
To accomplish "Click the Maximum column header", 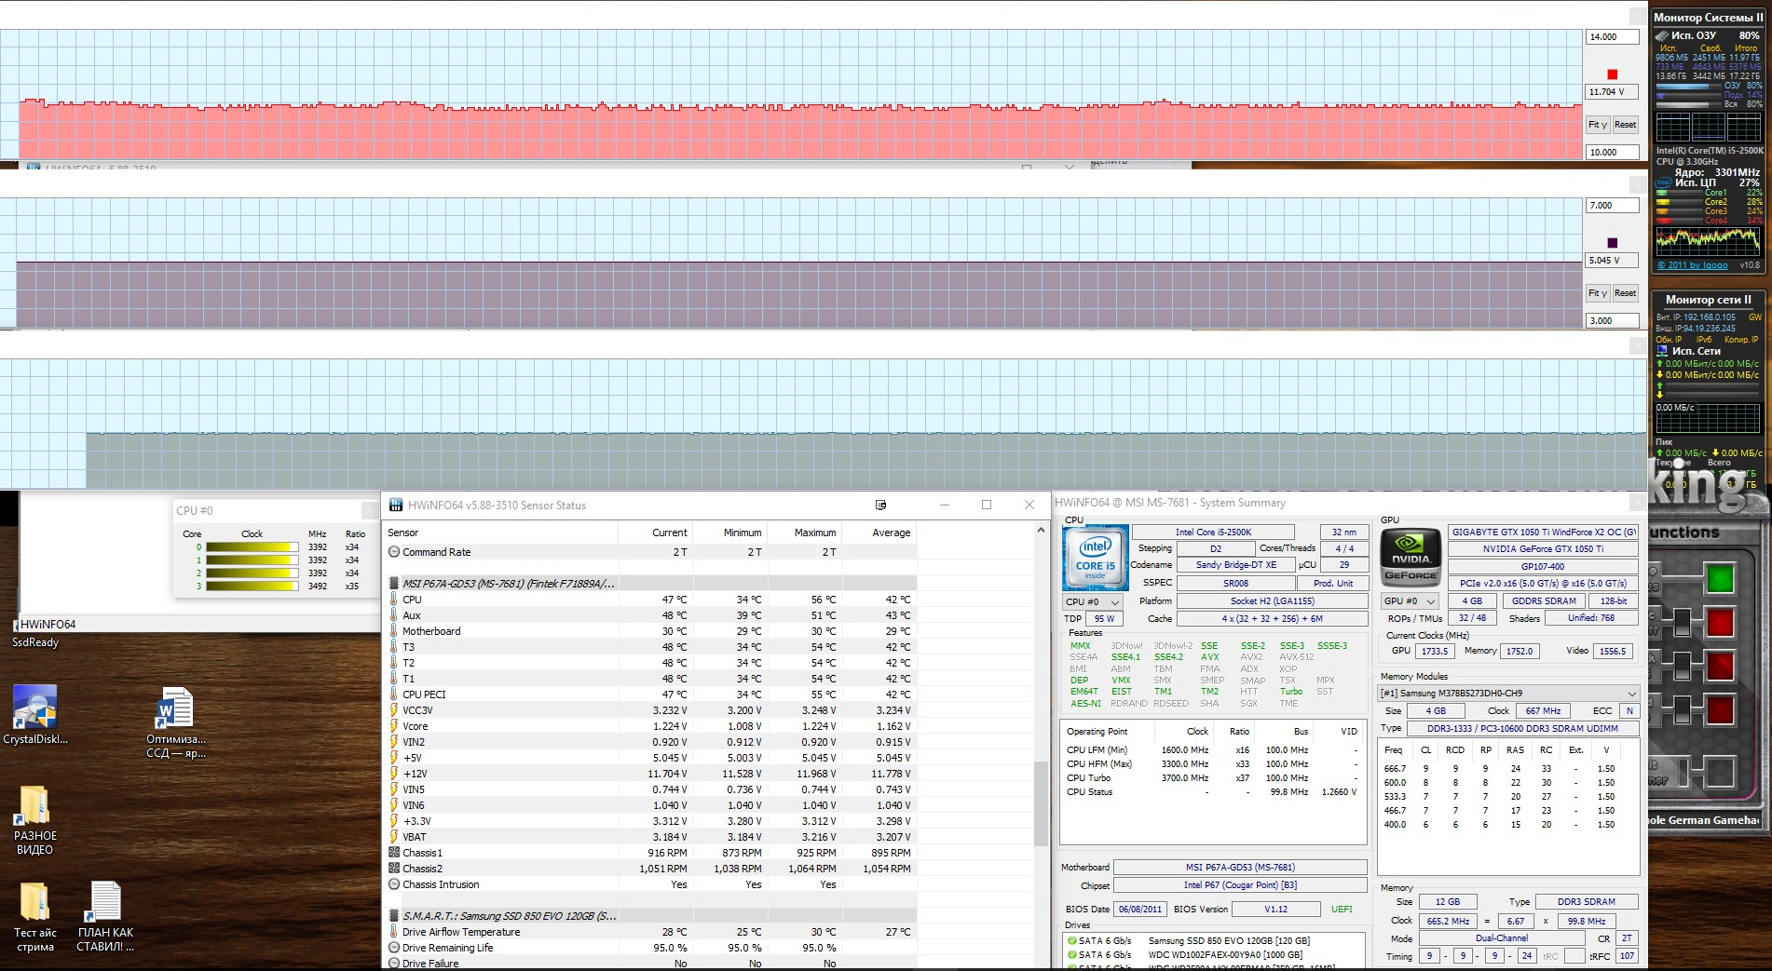I will 804,533.
